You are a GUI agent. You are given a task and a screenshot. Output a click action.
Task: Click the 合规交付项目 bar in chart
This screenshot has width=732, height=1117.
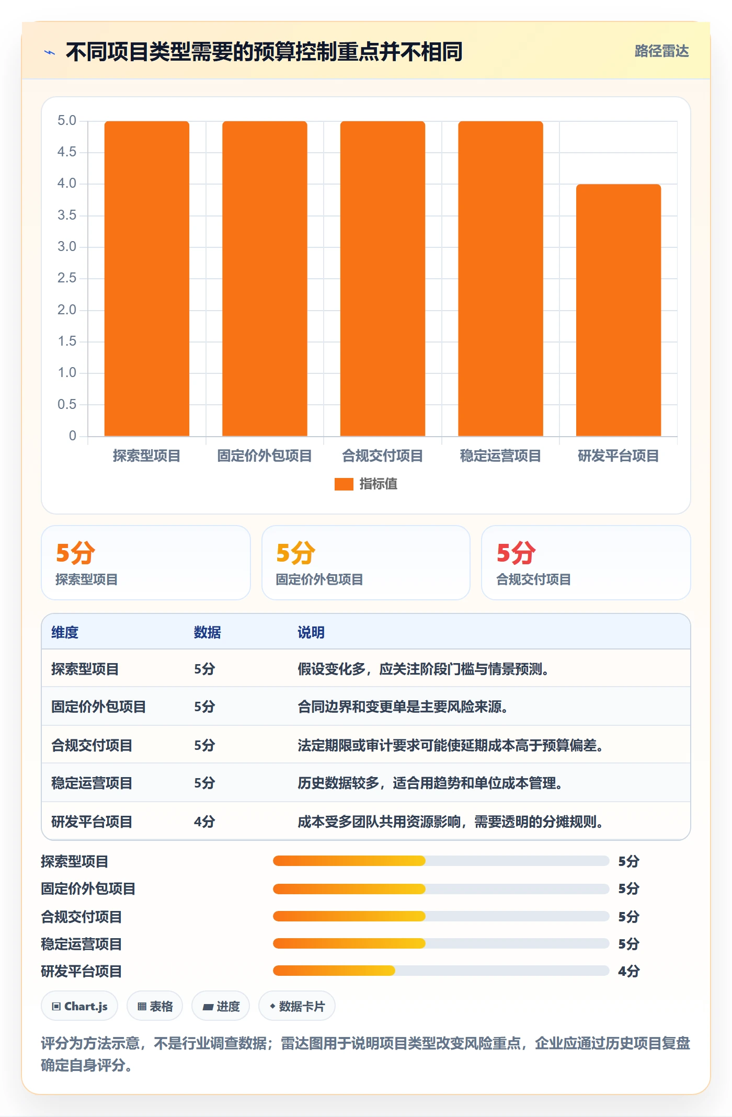coord(383,279)
